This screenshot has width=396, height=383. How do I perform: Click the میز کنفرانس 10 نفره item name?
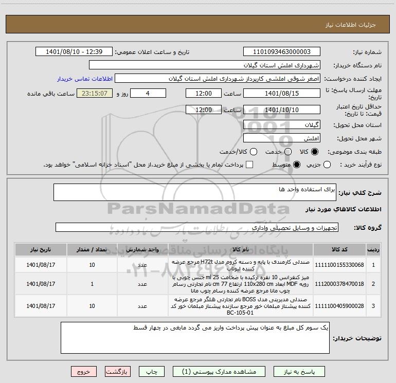tap(241, 284)
